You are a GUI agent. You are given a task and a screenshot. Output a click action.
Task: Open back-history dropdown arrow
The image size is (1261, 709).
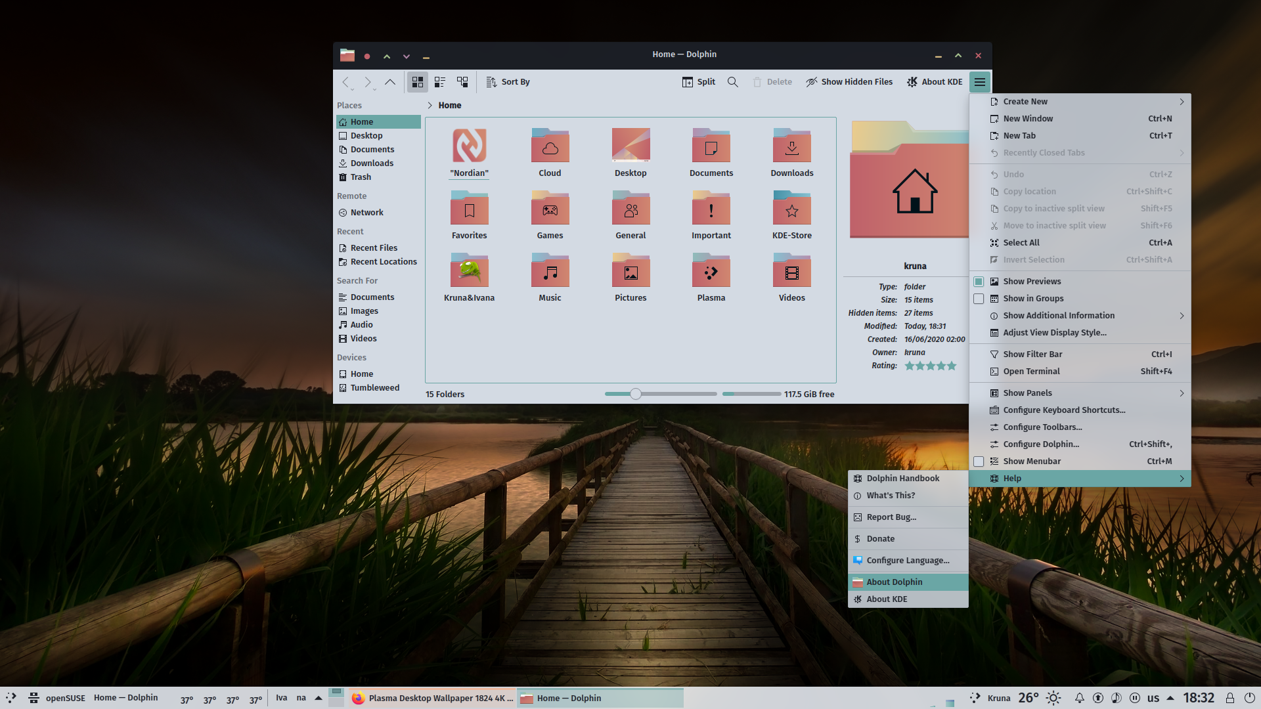tap(353, 89)
